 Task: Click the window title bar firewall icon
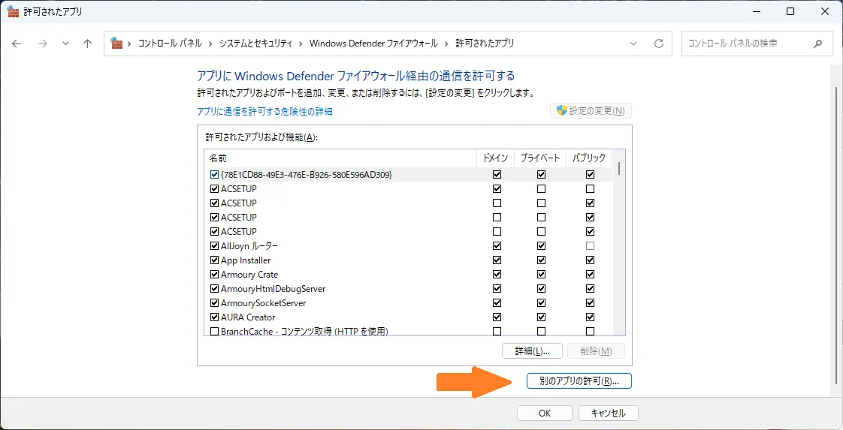(x=13, y=11)
